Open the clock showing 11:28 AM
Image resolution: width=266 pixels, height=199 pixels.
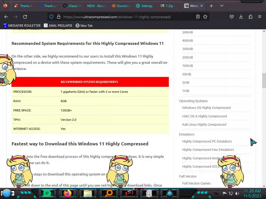[x=252, y=193]
